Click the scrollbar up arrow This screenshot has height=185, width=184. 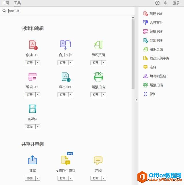tap(133, 17)
